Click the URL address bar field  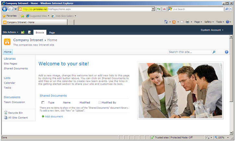tap(87, 9)
